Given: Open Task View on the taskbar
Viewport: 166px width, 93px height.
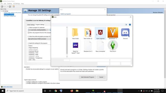Looking at the screenshot, I should coord(50,91).
